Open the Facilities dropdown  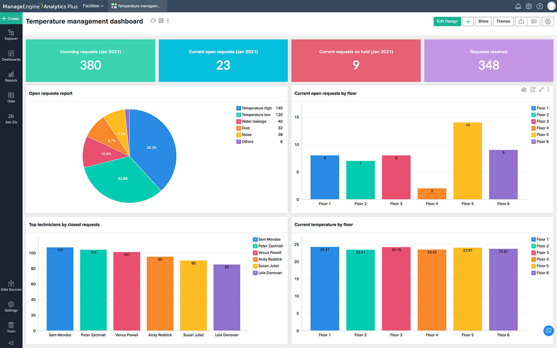(x=93, y=6)
